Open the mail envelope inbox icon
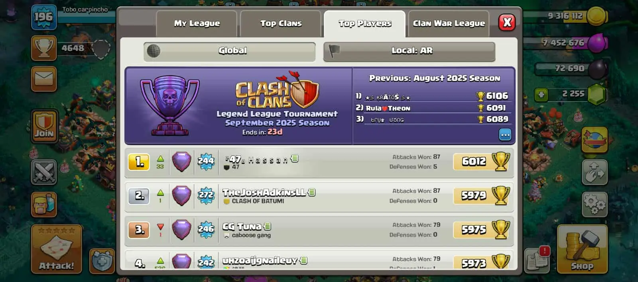This screenshot has height=282, width=638. click(x=44, y=79)
